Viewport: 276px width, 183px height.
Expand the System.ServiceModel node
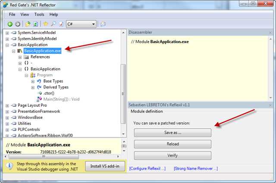tap(7, 33)
